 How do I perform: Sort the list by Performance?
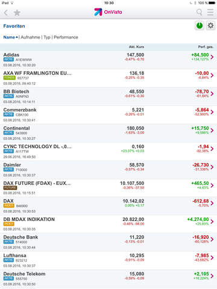point(66,37)
